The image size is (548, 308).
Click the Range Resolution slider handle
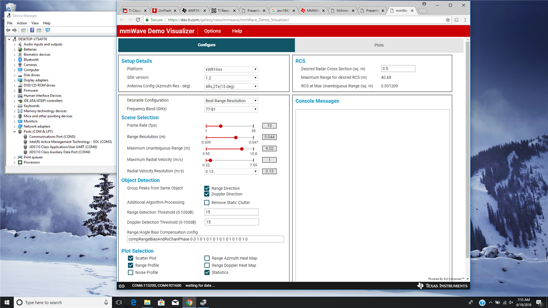[x=236, y=137]
